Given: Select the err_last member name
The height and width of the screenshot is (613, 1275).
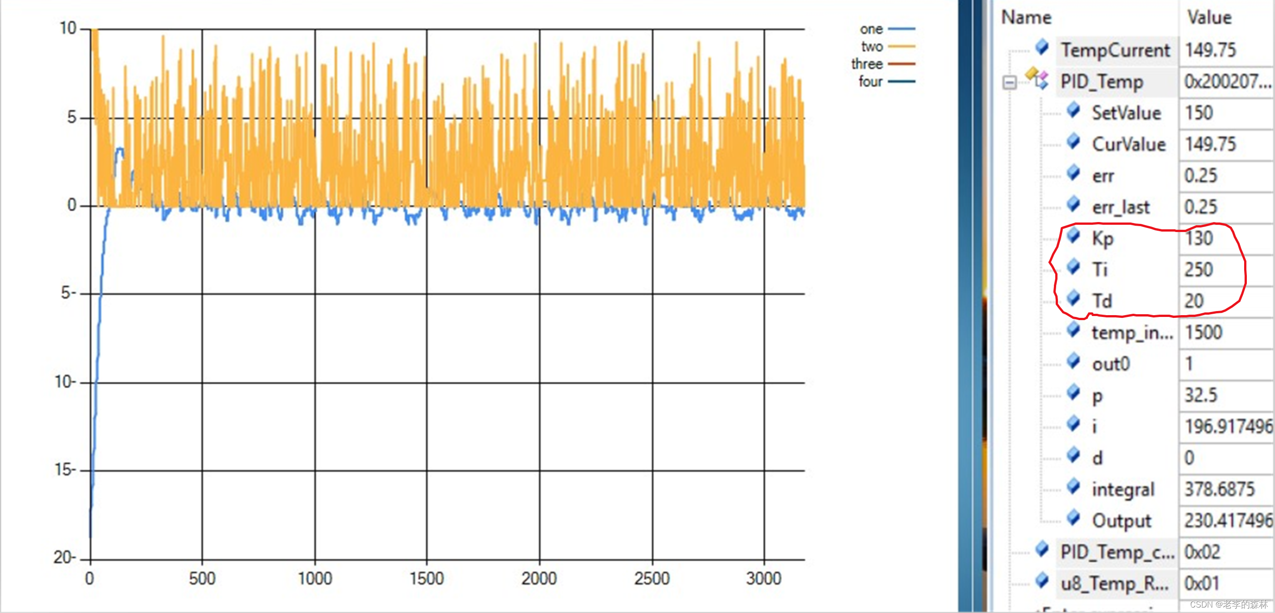Looking at the screenshot, I should (x=1121, y=207).
